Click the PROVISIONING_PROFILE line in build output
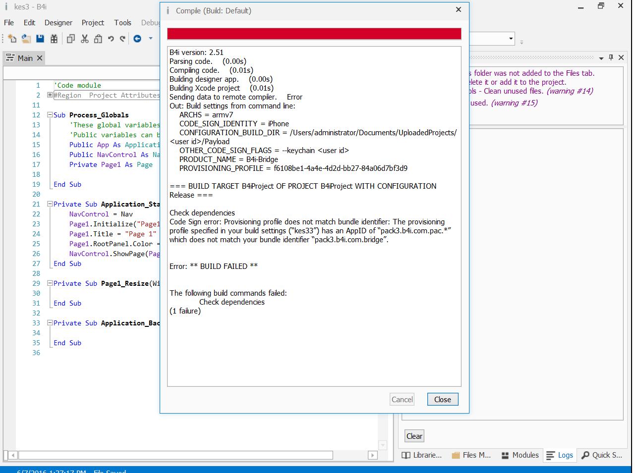 coord(293,168)
